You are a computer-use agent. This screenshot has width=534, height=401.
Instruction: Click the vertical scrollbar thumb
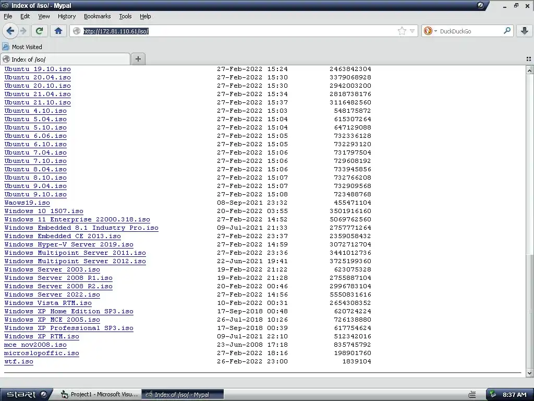pyautogui.click(x=530, y=311)
